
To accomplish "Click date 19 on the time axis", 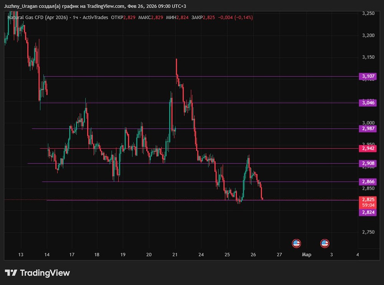I will 123,254.
